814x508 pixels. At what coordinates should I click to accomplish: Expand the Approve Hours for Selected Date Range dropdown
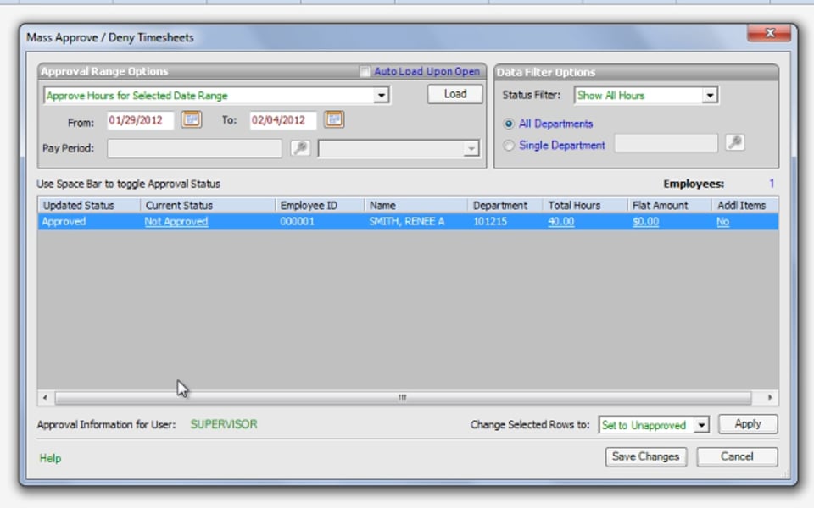[382, 96]
